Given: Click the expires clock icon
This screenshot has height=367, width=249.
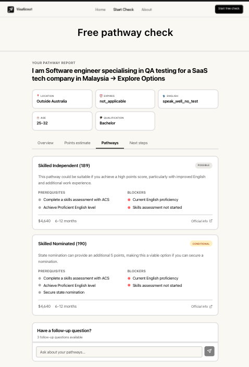Looking at the screenshot, I should tap(101, 96).
